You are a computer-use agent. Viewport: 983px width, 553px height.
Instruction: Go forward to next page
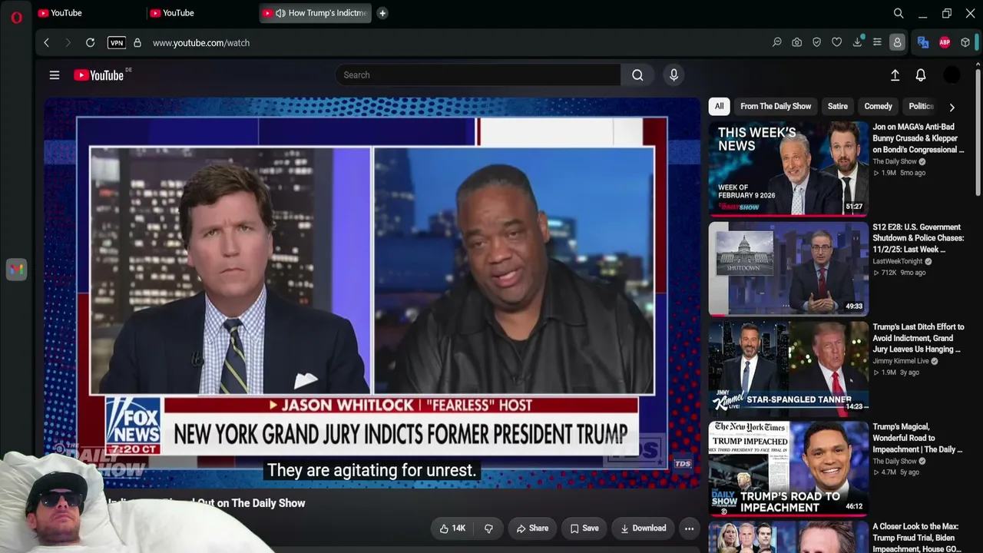pyautogui.click(x=68, y=43)
